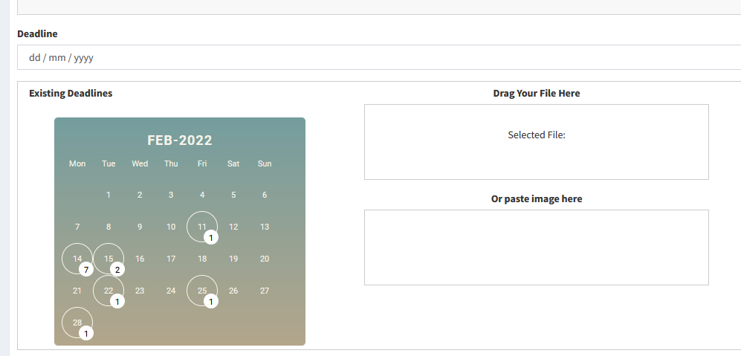Pick February 18 in the calendar

[x=202, y=259]
